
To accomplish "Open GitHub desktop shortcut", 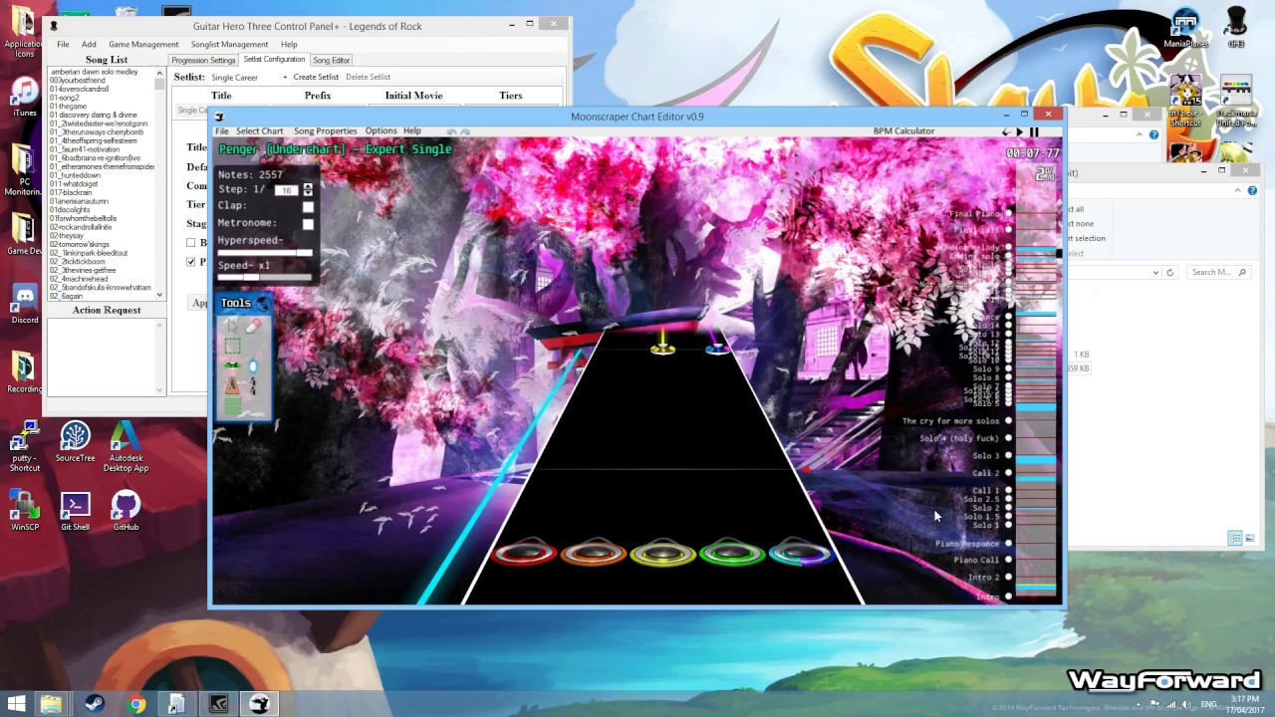I will (x=126, y=511).
